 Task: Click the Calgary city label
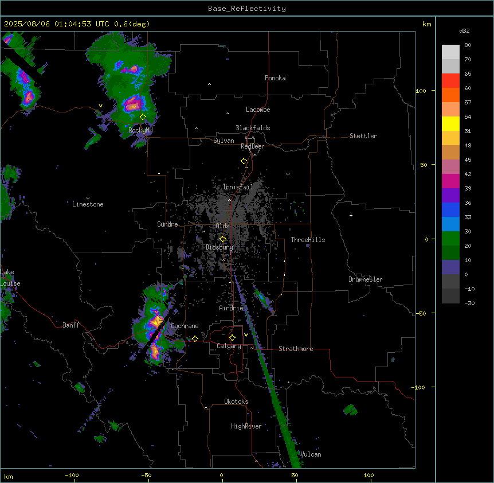pos(229,346)
